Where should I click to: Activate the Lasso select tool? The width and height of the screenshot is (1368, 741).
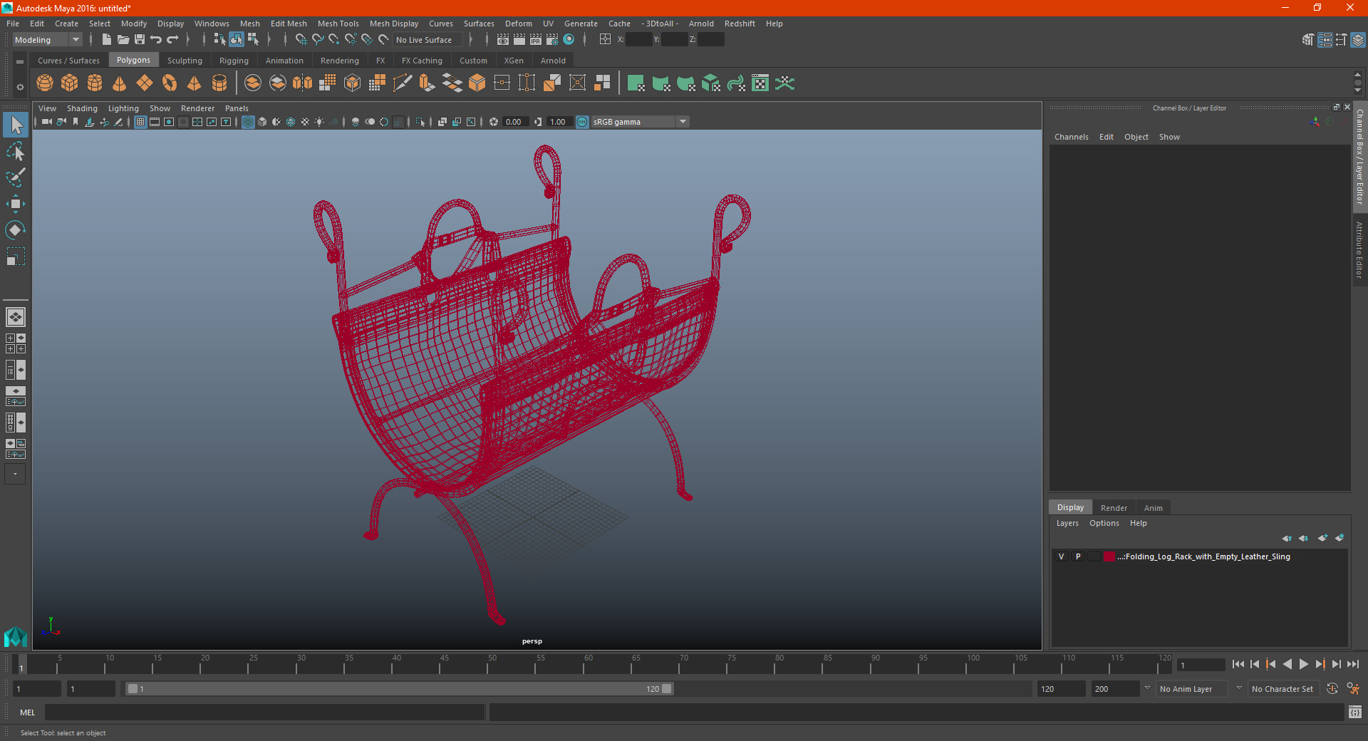tap(16, 151)
